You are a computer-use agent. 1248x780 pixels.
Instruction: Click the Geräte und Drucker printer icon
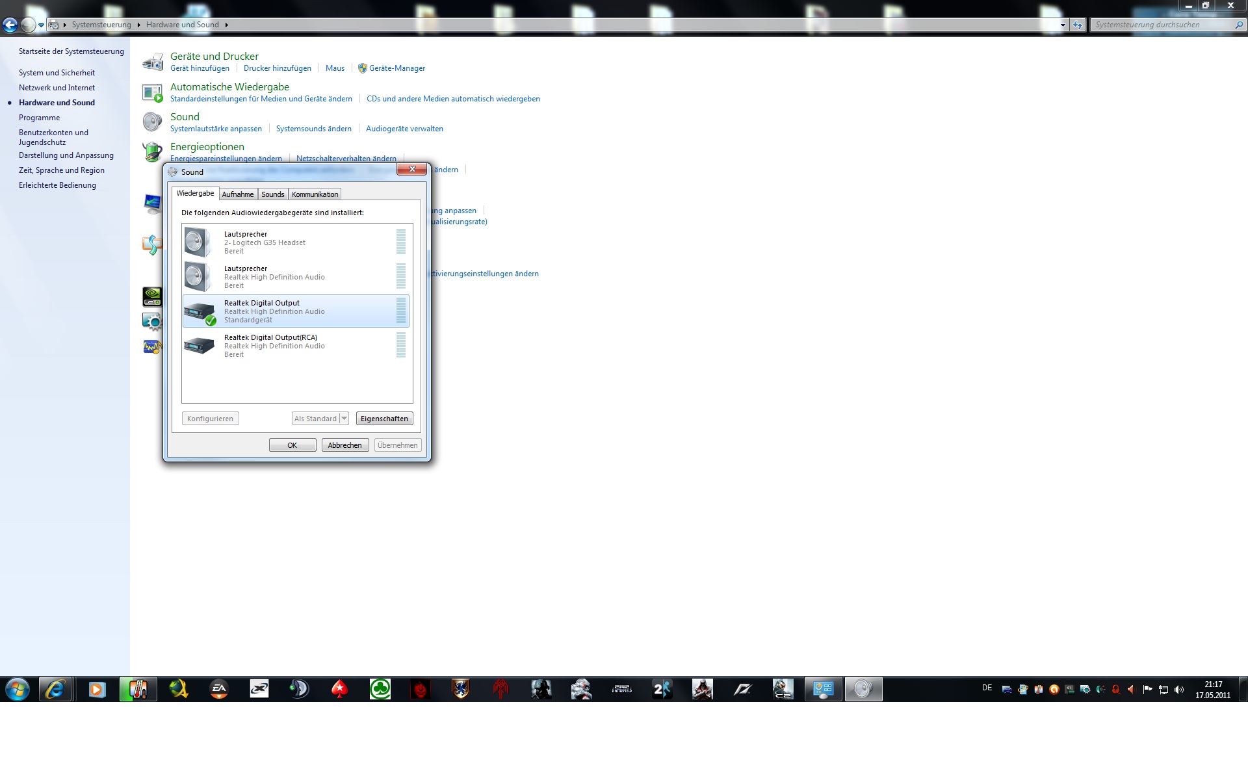point(153,62)
